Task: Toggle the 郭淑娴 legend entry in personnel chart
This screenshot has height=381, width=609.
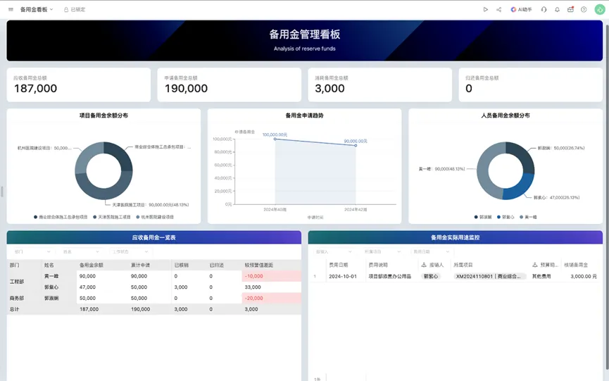Action: pyautogui.click(x=483, y=217)
